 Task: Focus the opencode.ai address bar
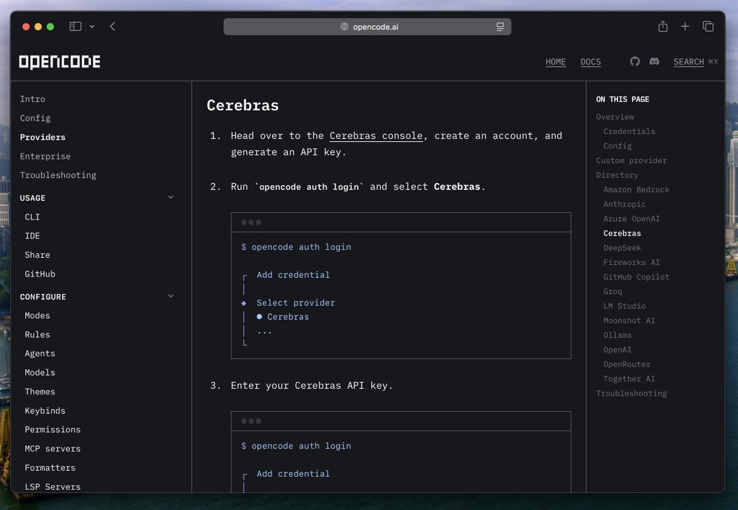coord(367,26)
